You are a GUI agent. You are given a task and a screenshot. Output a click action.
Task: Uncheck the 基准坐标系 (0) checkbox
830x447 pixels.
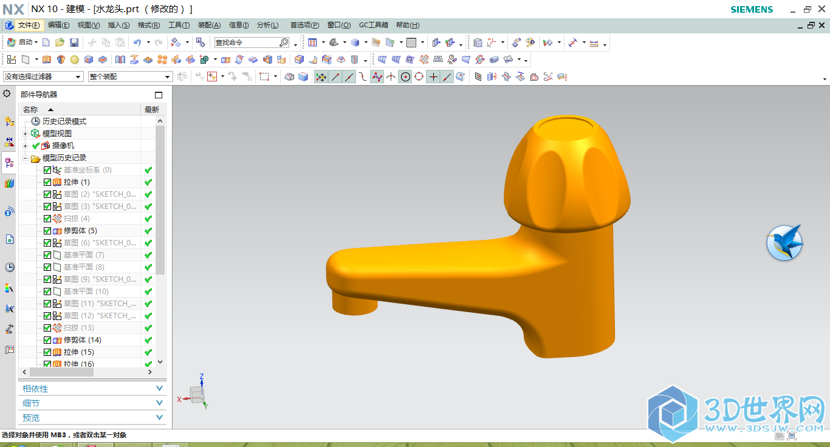click(47, 170)
